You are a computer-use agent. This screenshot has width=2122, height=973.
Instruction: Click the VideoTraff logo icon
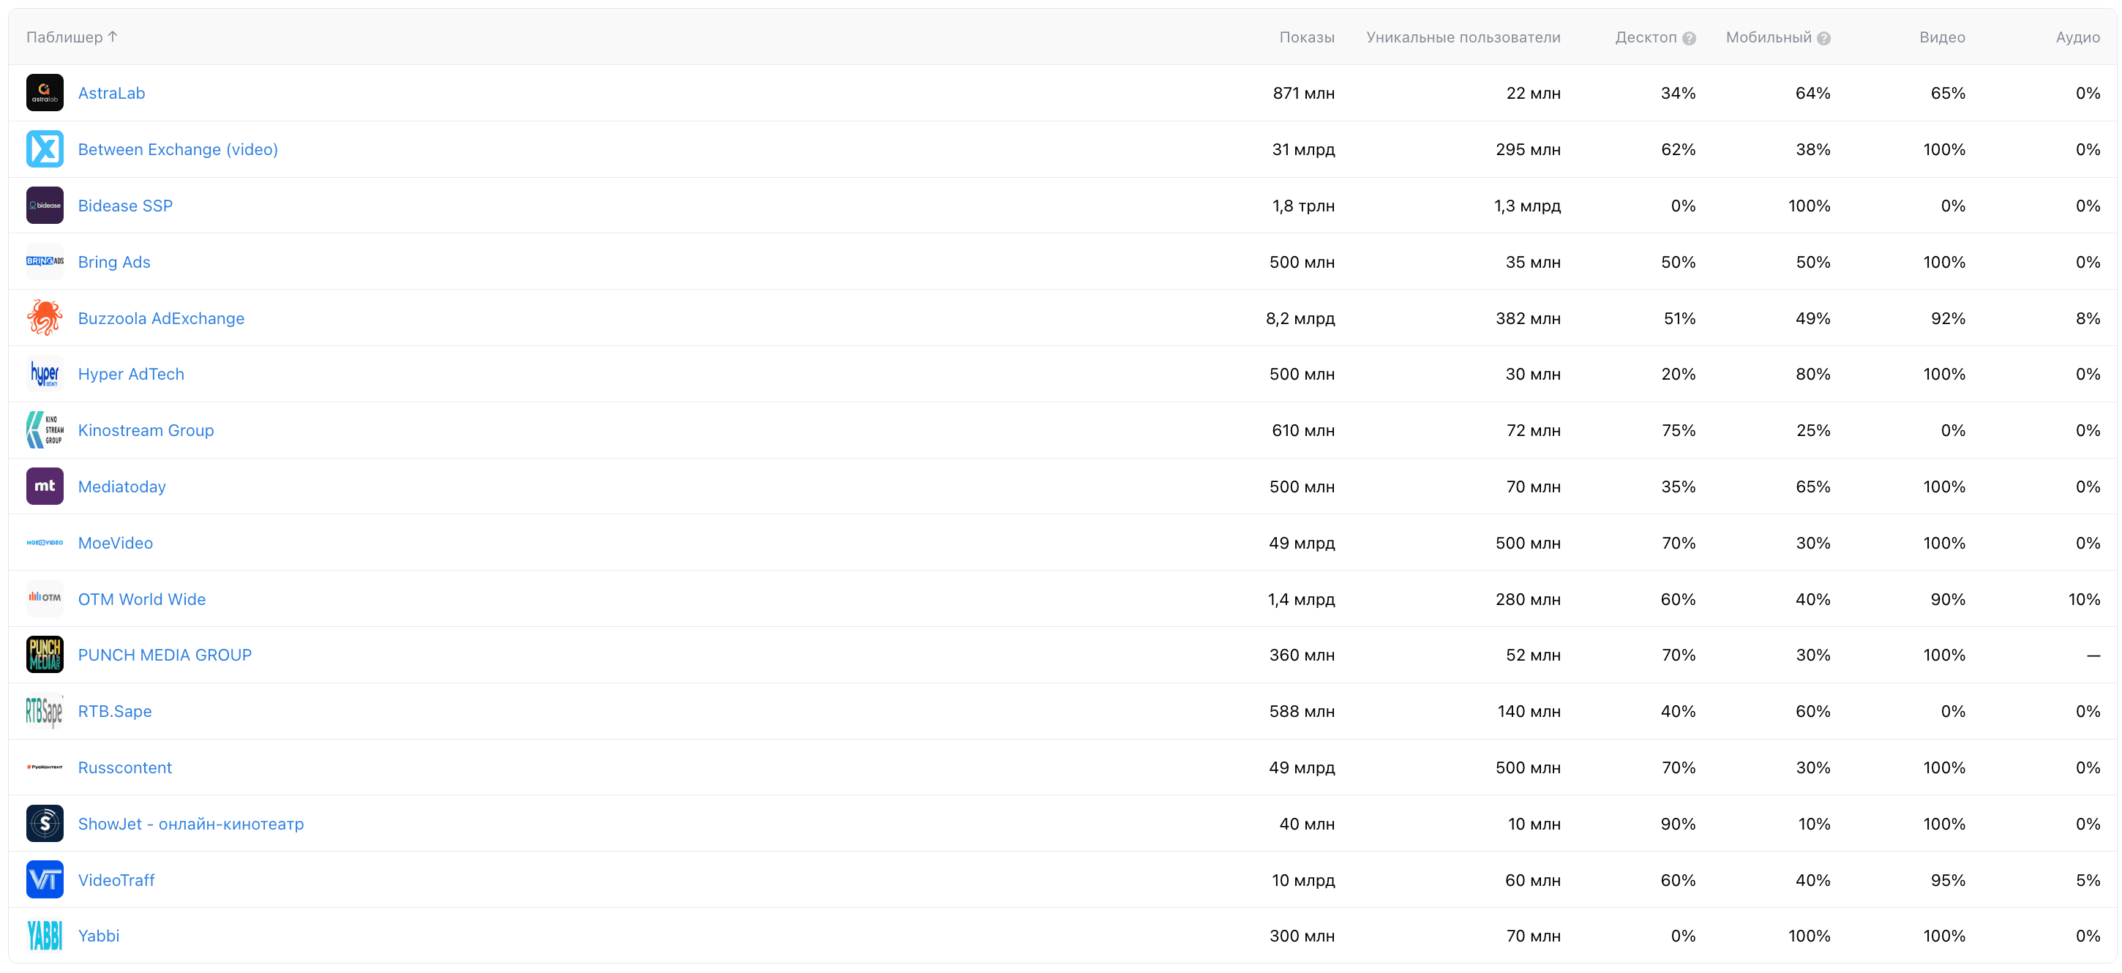45,880
